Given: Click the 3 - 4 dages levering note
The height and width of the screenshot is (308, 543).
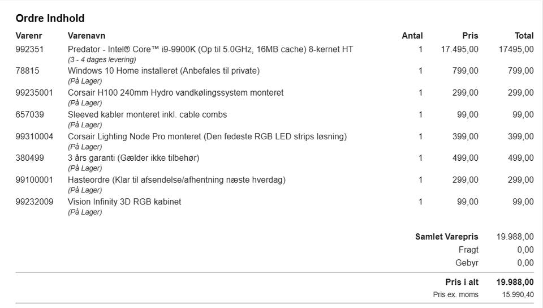Looking at the screenshot, I should click(102, 59).
